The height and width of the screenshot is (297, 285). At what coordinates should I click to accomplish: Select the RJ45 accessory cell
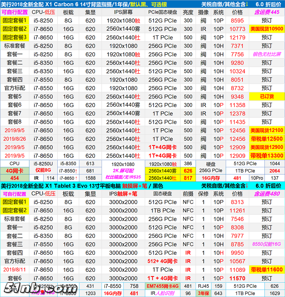pos(204,287)
